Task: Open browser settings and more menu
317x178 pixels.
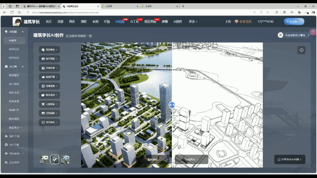Action: click(307, 12)
